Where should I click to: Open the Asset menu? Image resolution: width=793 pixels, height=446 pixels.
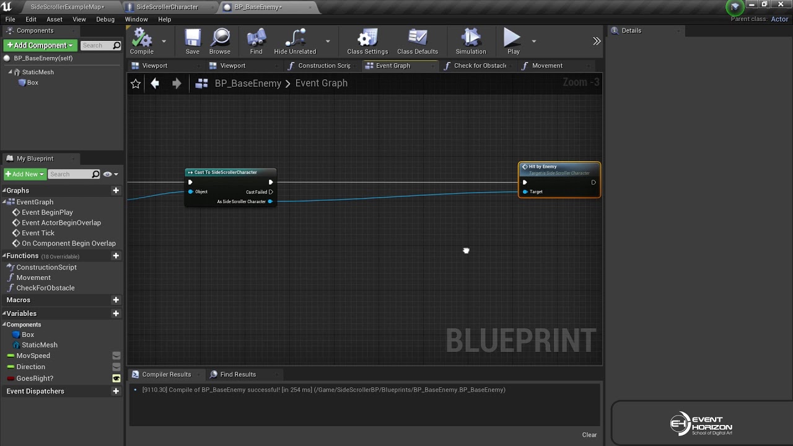click(x=55, y=19)
